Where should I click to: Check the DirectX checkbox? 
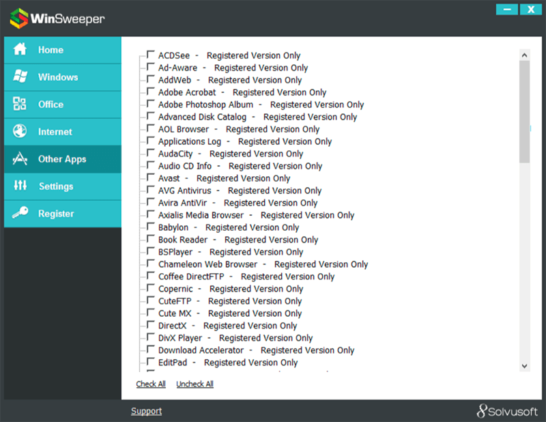(150, 325)
